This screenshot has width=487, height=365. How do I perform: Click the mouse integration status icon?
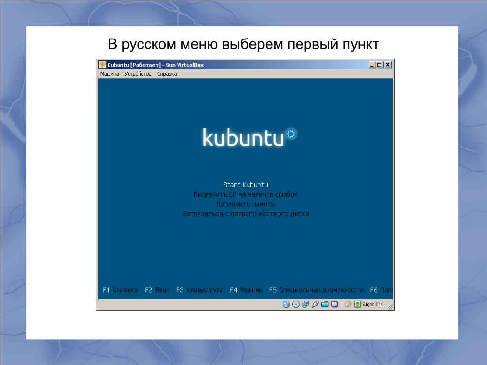[x=348, y=304]
